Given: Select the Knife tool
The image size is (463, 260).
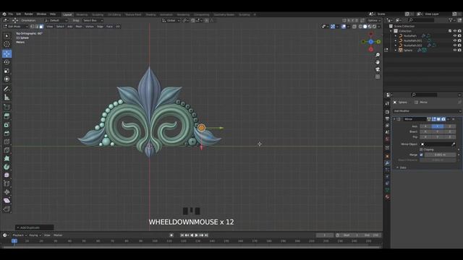Looking at the screenshot, I should click(7, 150).
